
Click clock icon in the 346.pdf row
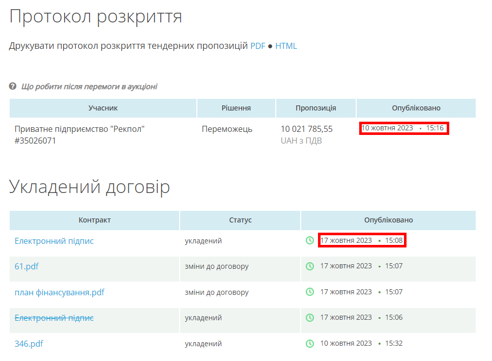tap(310, 343)
